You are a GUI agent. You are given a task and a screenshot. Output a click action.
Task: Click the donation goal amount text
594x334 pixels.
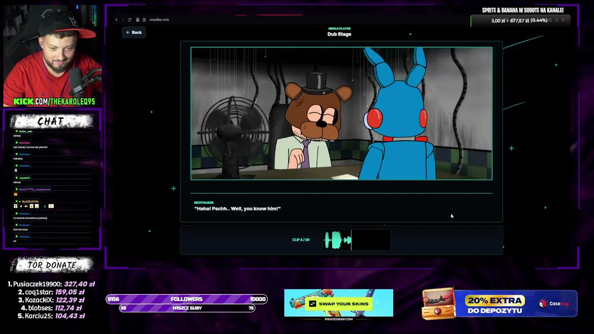pos(519,20)
